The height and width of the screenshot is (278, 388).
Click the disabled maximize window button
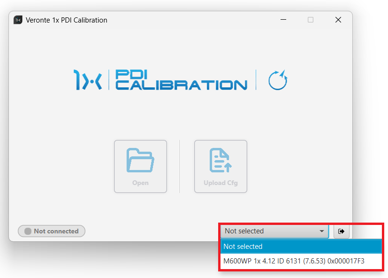pos(311,20)
